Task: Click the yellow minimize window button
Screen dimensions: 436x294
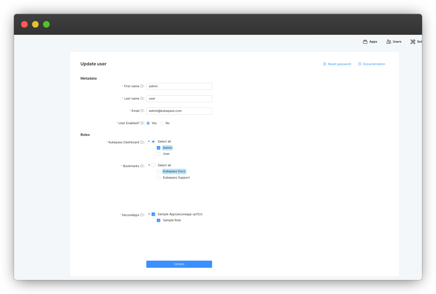Action: [35, 24]
